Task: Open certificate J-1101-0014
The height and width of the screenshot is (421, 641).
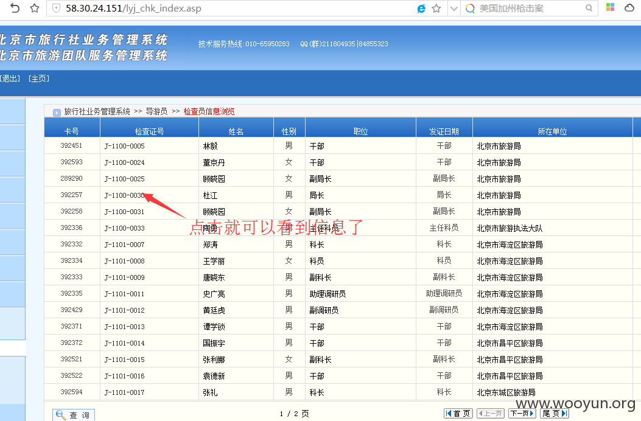Action: click(x=125, y=343)
